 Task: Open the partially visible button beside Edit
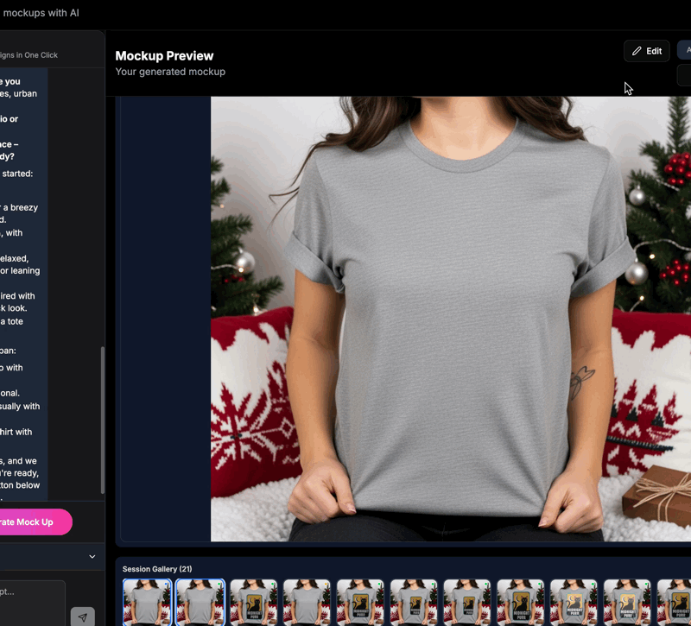click(687, 50)
